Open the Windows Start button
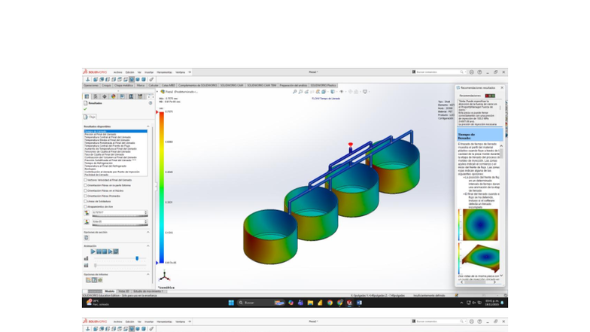 (x=231, y=303)
